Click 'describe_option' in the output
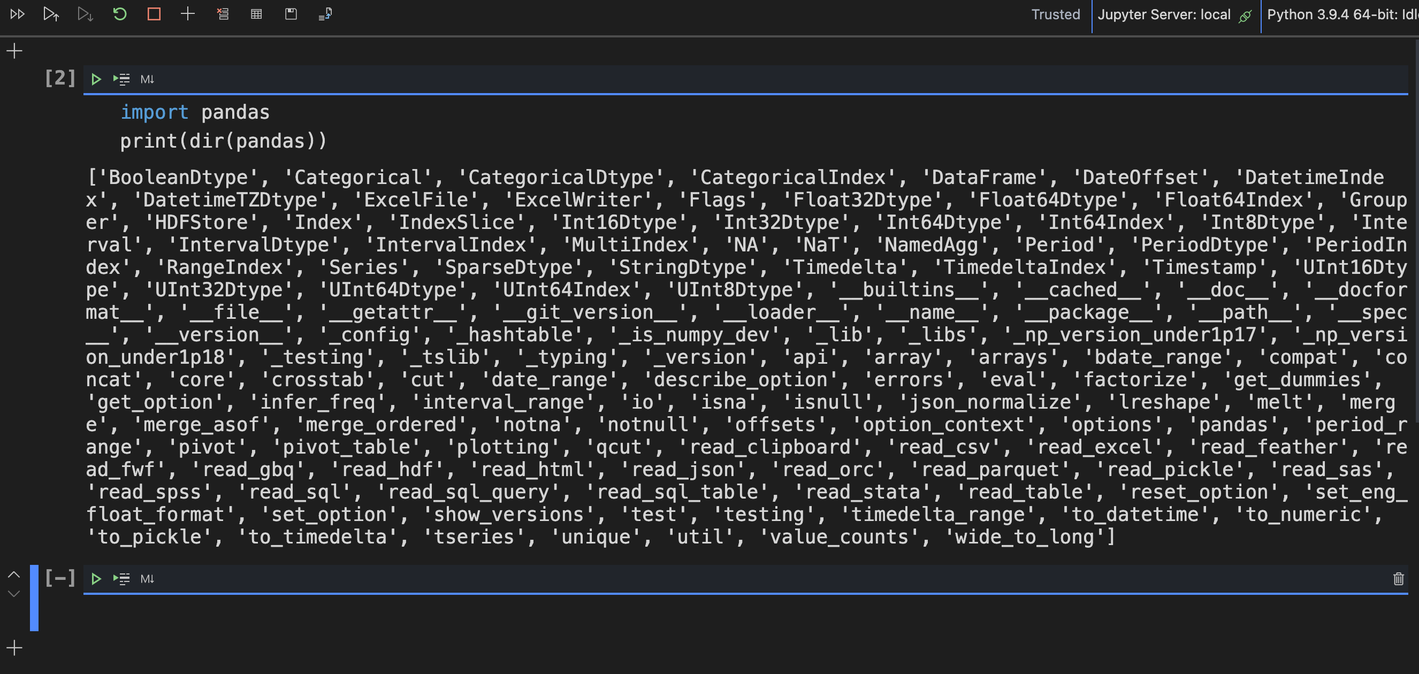The width and height of the screenshot is (1419, 674). (741, 379)
